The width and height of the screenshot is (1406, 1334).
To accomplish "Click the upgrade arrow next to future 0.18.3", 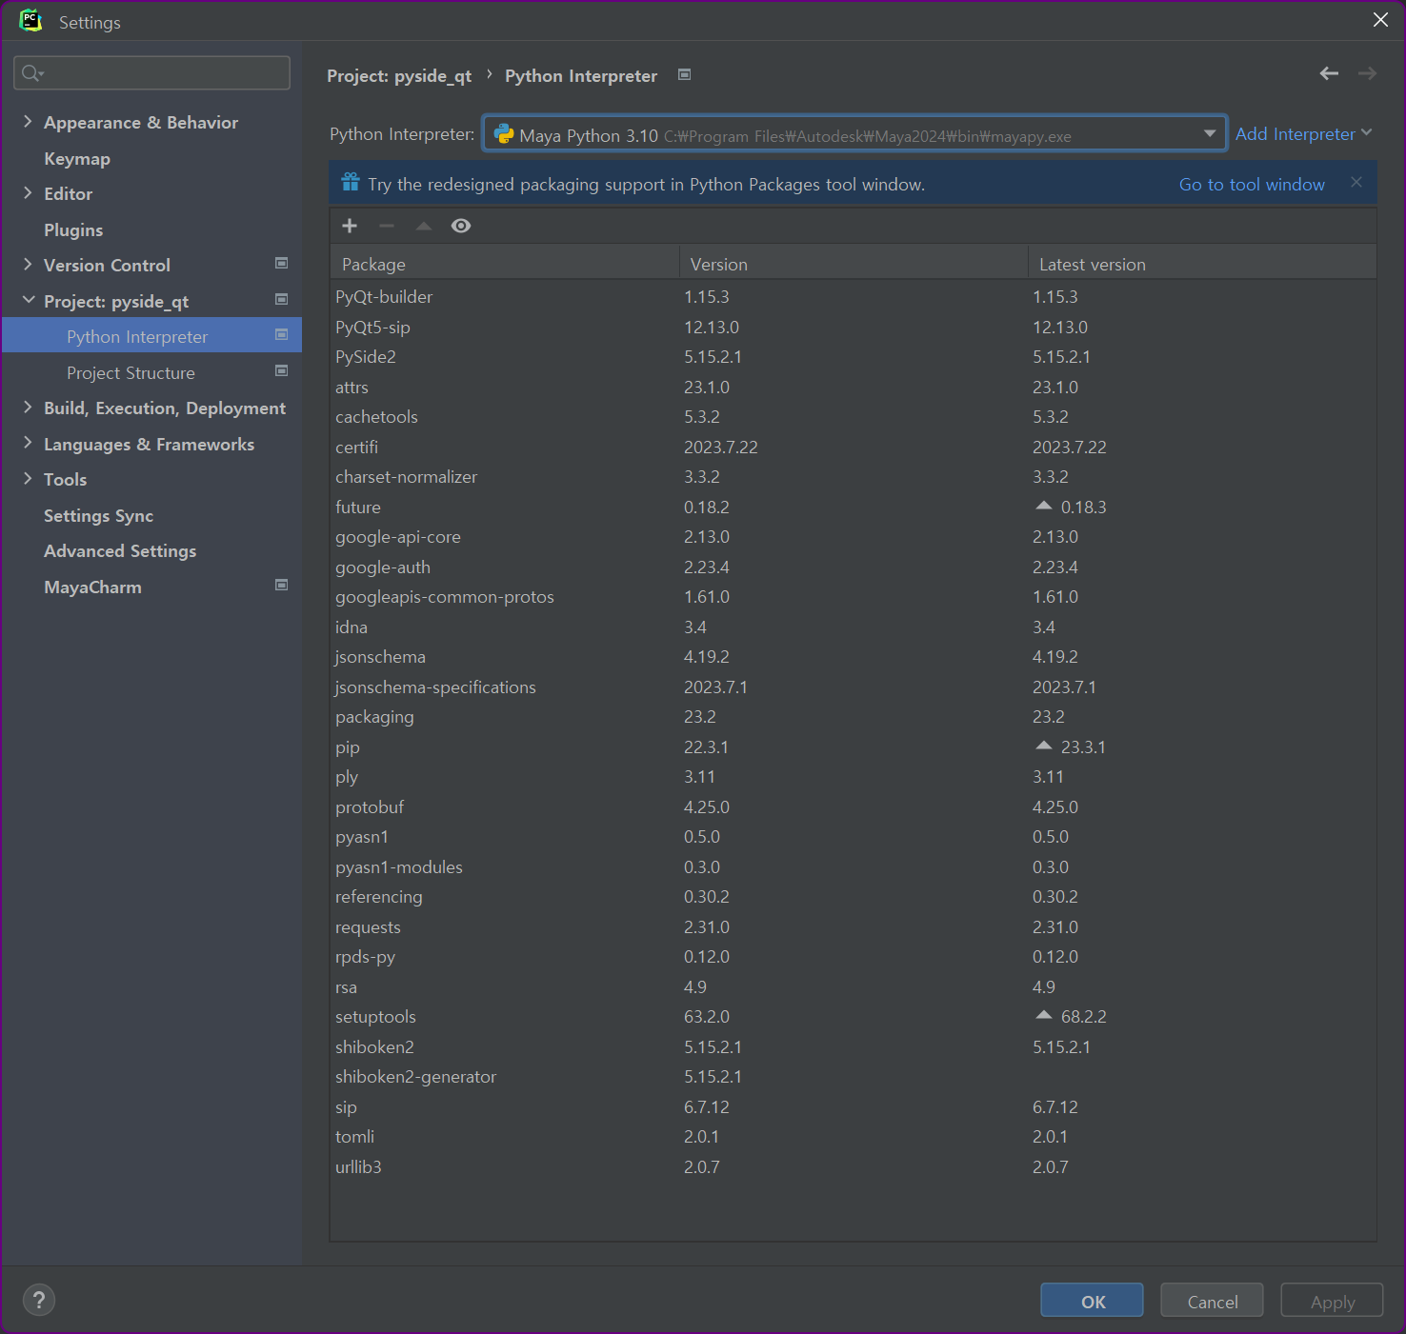I will (x=1044, y=506).
